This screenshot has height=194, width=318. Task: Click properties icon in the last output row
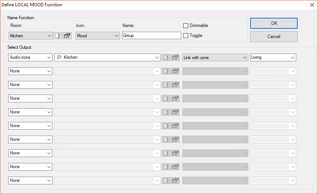tap(175, 181)
